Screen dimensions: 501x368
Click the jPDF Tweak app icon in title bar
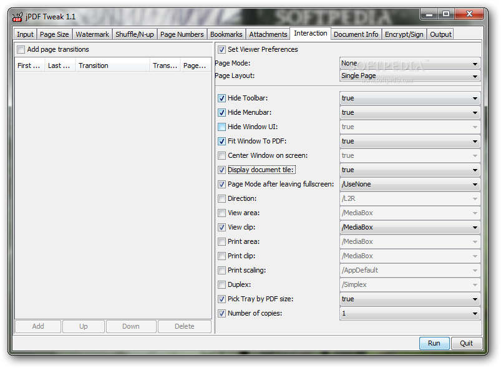[17, 17]
